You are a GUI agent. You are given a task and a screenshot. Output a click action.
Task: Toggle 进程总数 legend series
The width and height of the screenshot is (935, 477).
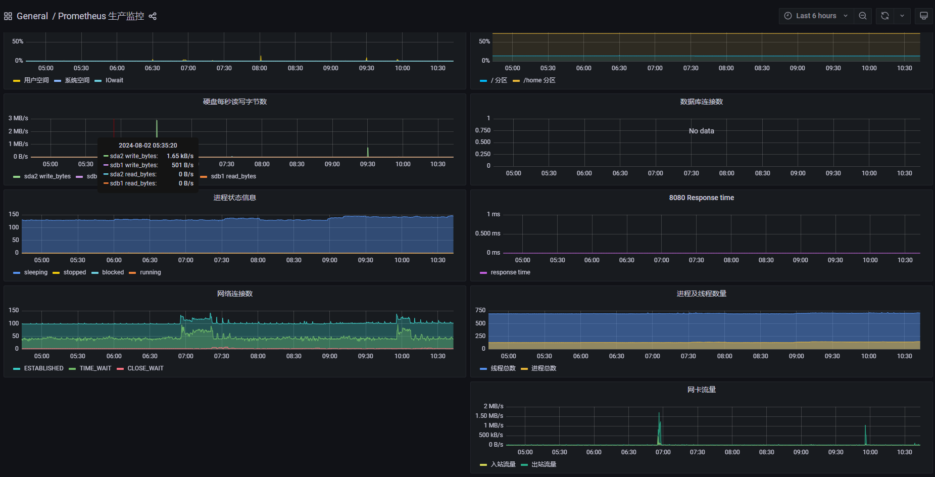coord(544,368)
